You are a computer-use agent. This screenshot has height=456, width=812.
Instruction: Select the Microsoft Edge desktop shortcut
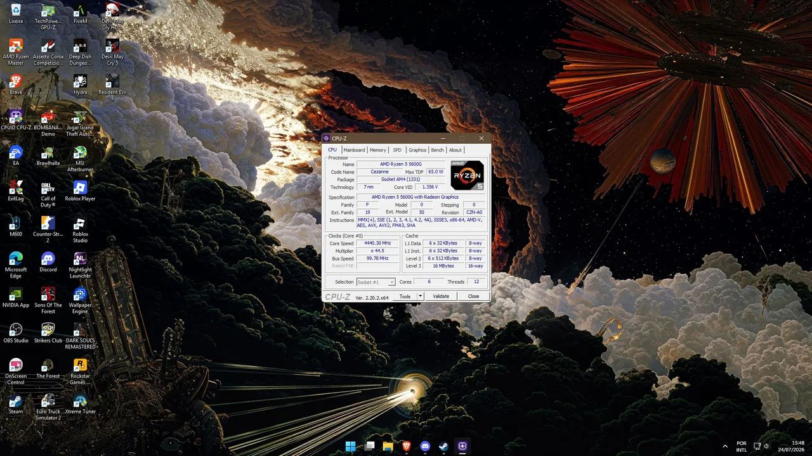(16, 265)
